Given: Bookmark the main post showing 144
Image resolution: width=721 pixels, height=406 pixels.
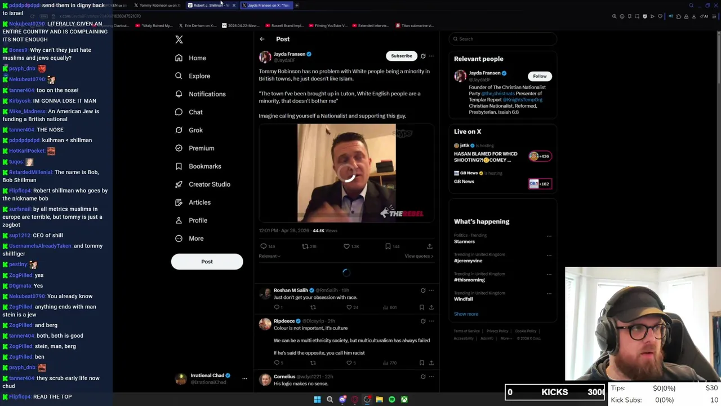Looking at the screenshot, I should coord(388,246).
